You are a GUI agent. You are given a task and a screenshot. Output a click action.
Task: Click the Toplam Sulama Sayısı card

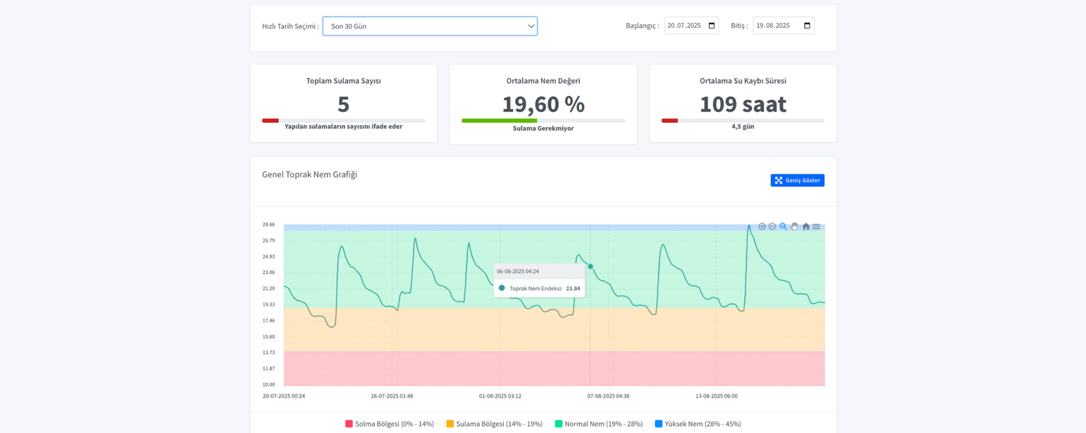pyautogui.click(x=343, y=103)
